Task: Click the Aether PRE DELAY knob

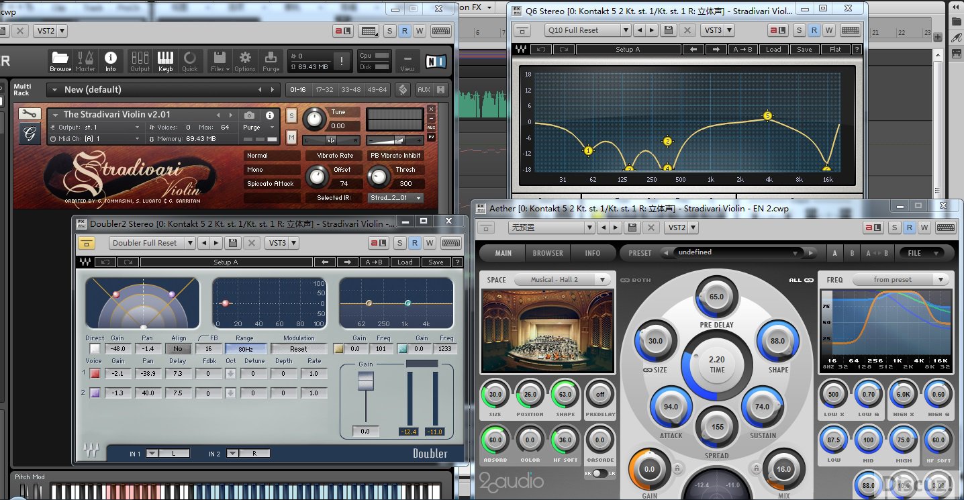Action: (716, 297)
